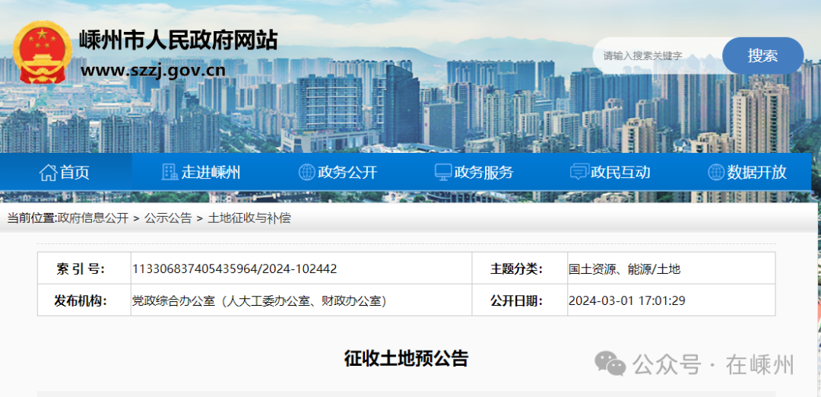Open the 走进嵊州 menu item
This screenshot has width=821, height=397.
pos(201,172)
